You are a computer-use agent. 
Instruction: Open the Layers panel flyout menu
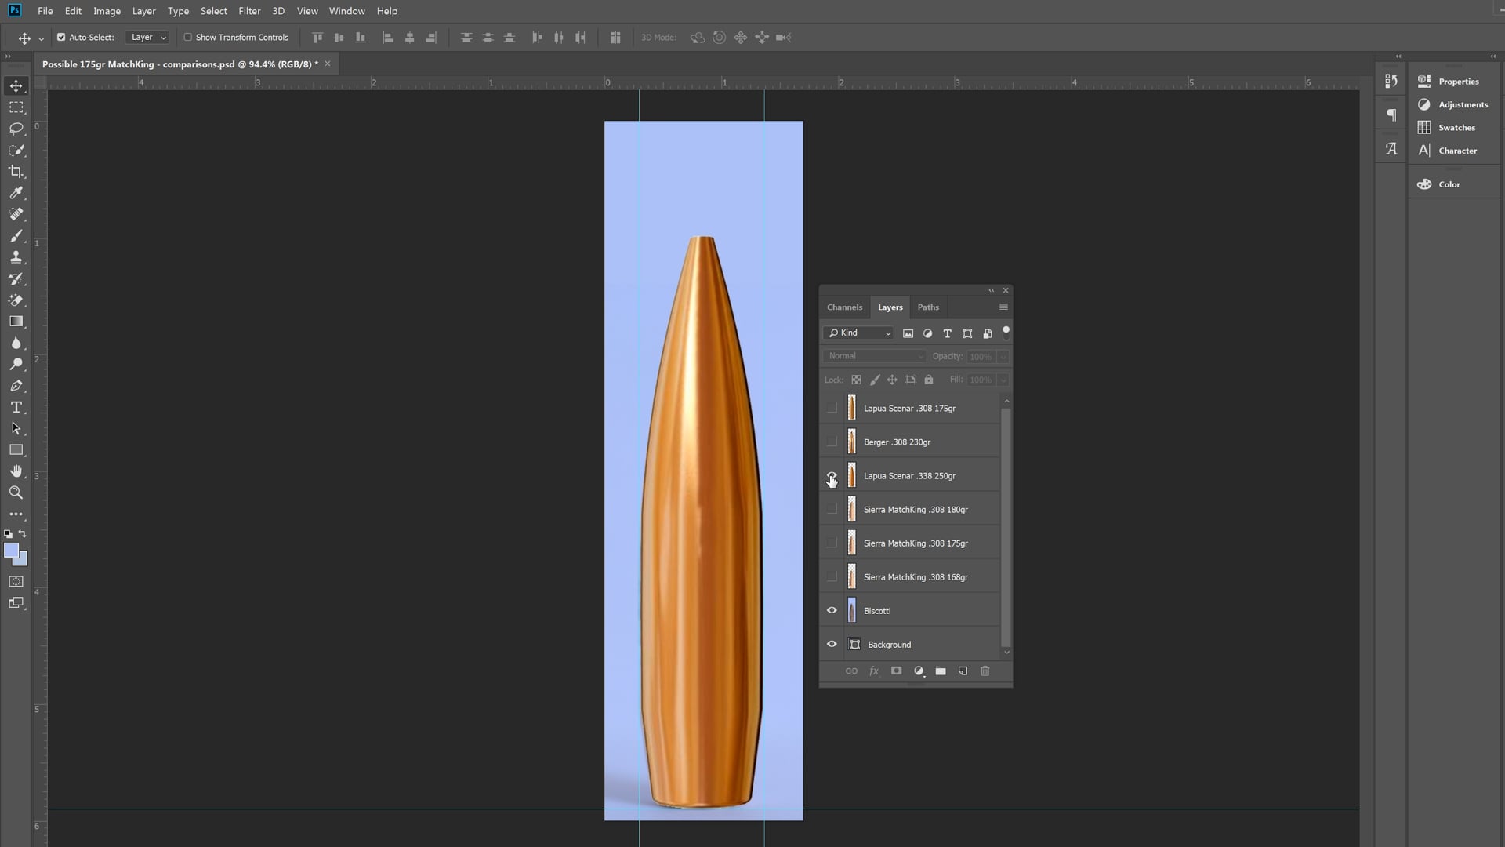coord(1003,307)
